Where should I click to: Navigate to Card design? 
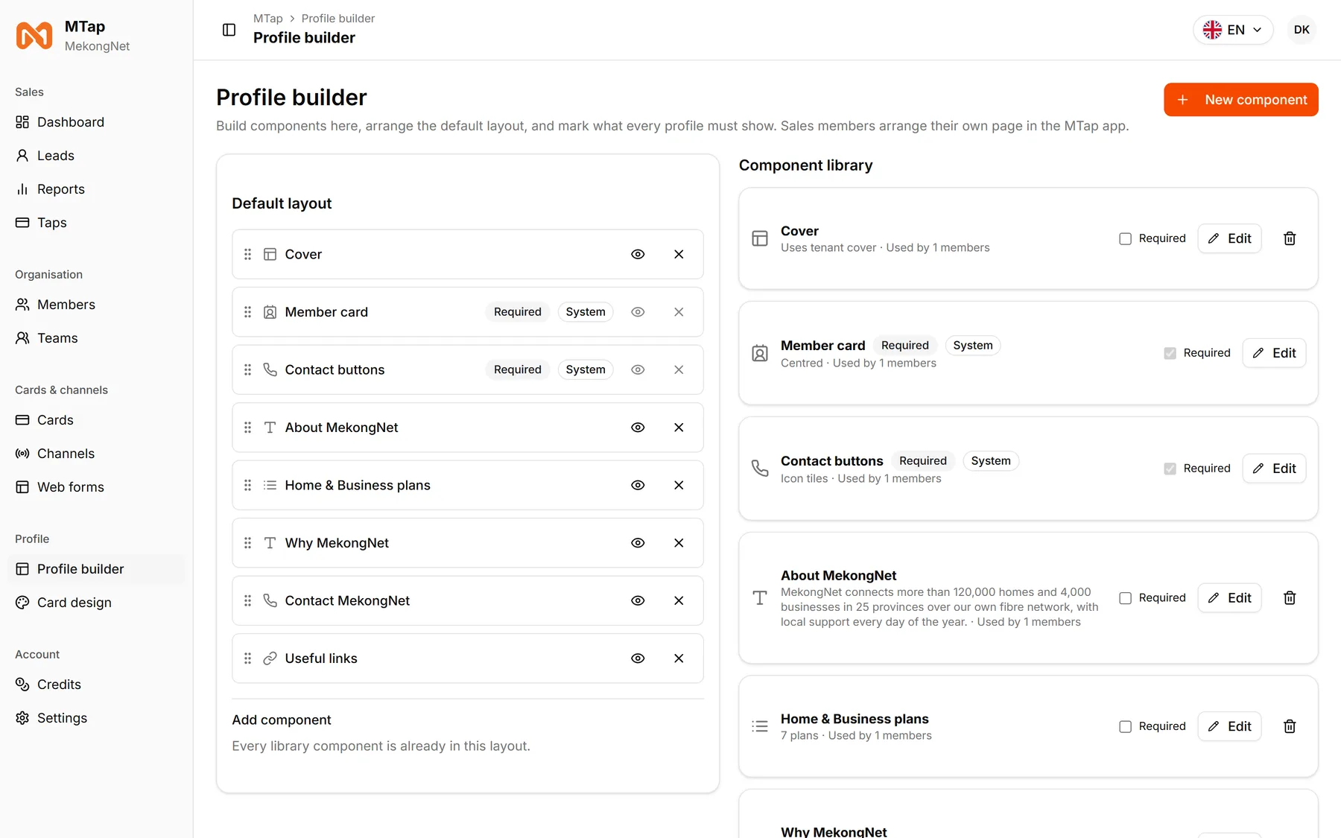click(x=96, y=603)
